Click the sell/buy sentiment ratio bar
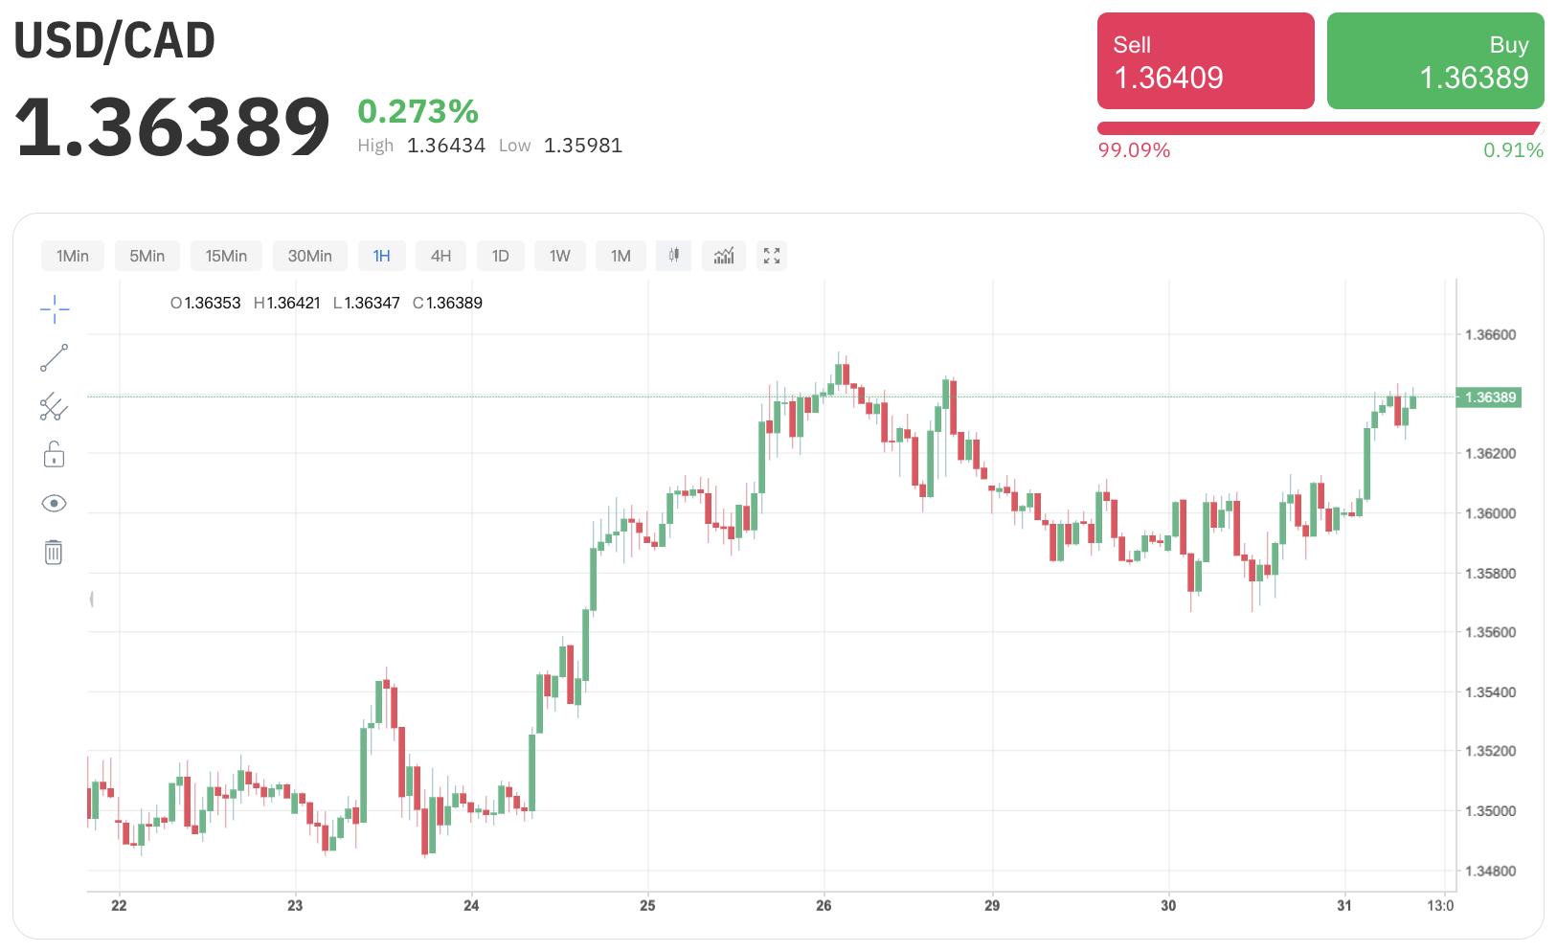The height and width of the screenshot is (952, 1557). [x=1320, y=128]
